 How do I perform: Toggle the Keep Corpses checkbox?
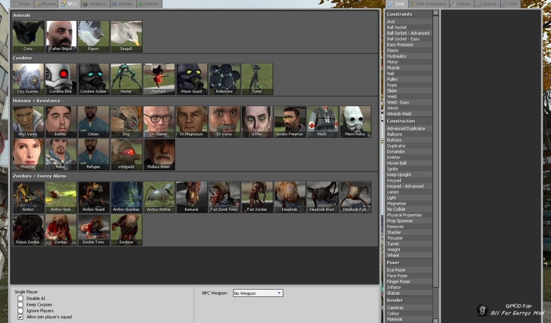[20, 305]
